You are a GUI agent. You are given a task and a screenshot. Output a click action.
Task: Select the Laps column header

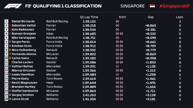click(179, 17)
